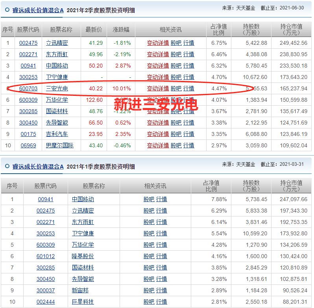Open 行情 for 中国移动 in the Q2 table
The image size is (314, 308).
tap(189, 66)
